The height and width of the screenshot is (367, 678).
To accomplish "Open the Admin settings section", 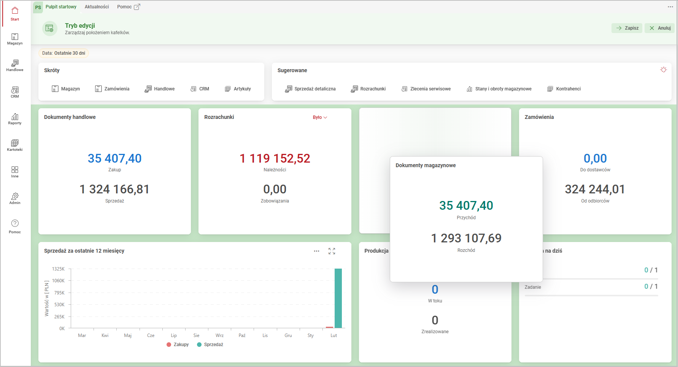I will 15,198.
